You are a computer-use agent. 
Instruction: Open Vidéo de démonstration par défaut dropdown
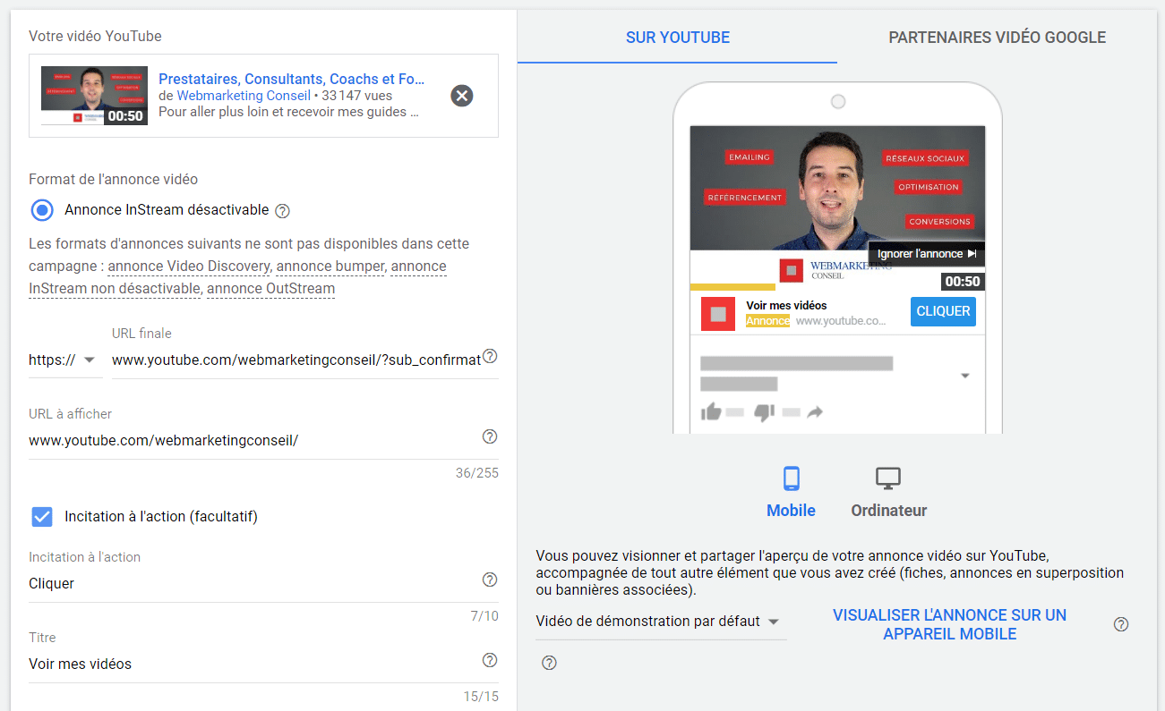pos(658,622)
